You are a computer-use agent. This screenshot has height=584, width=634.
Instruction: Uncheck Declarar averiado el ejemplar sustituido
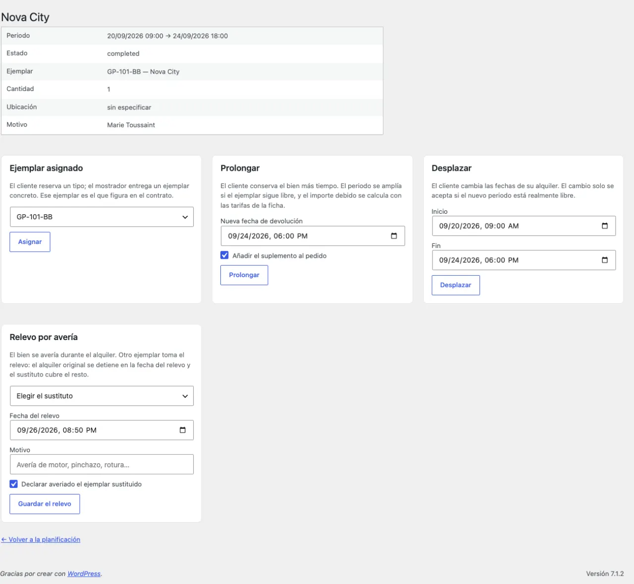[x=14, y=484]
